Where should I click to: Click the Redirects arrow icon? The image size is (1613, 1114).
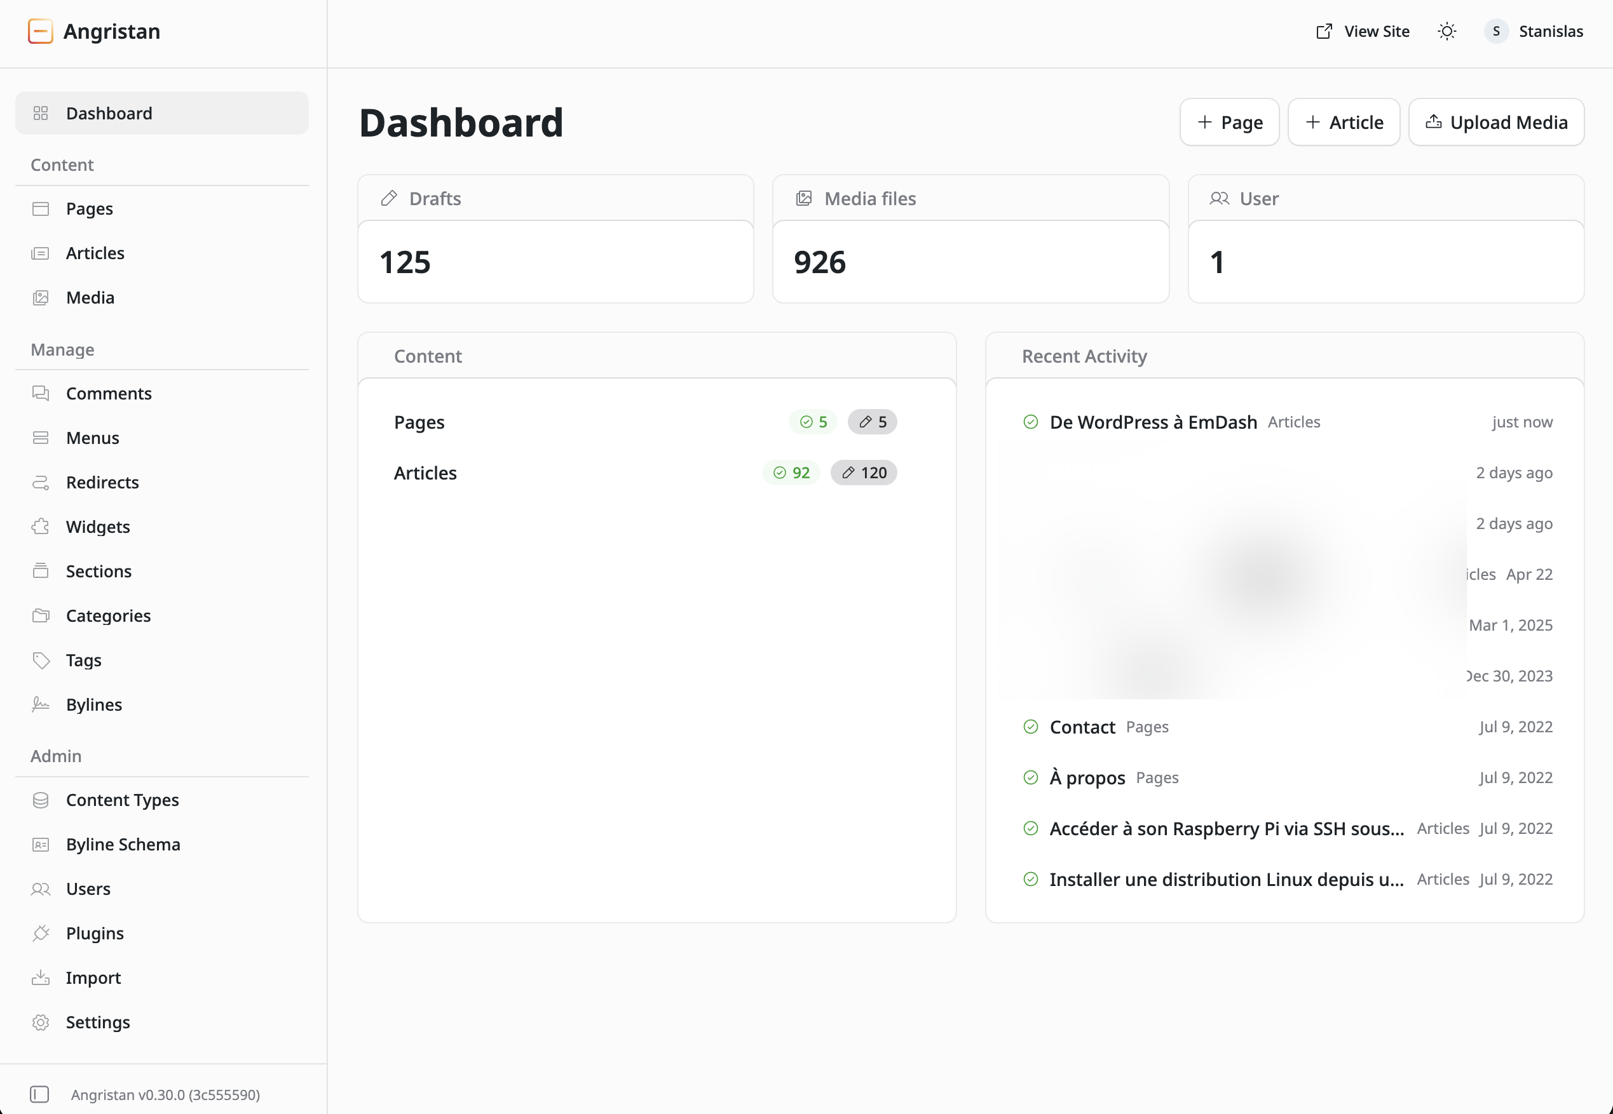click(41, 482)
